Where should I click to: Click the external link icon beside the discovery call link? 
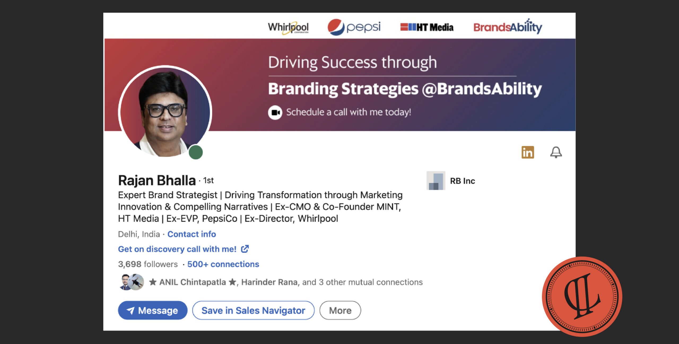point(245,249)
